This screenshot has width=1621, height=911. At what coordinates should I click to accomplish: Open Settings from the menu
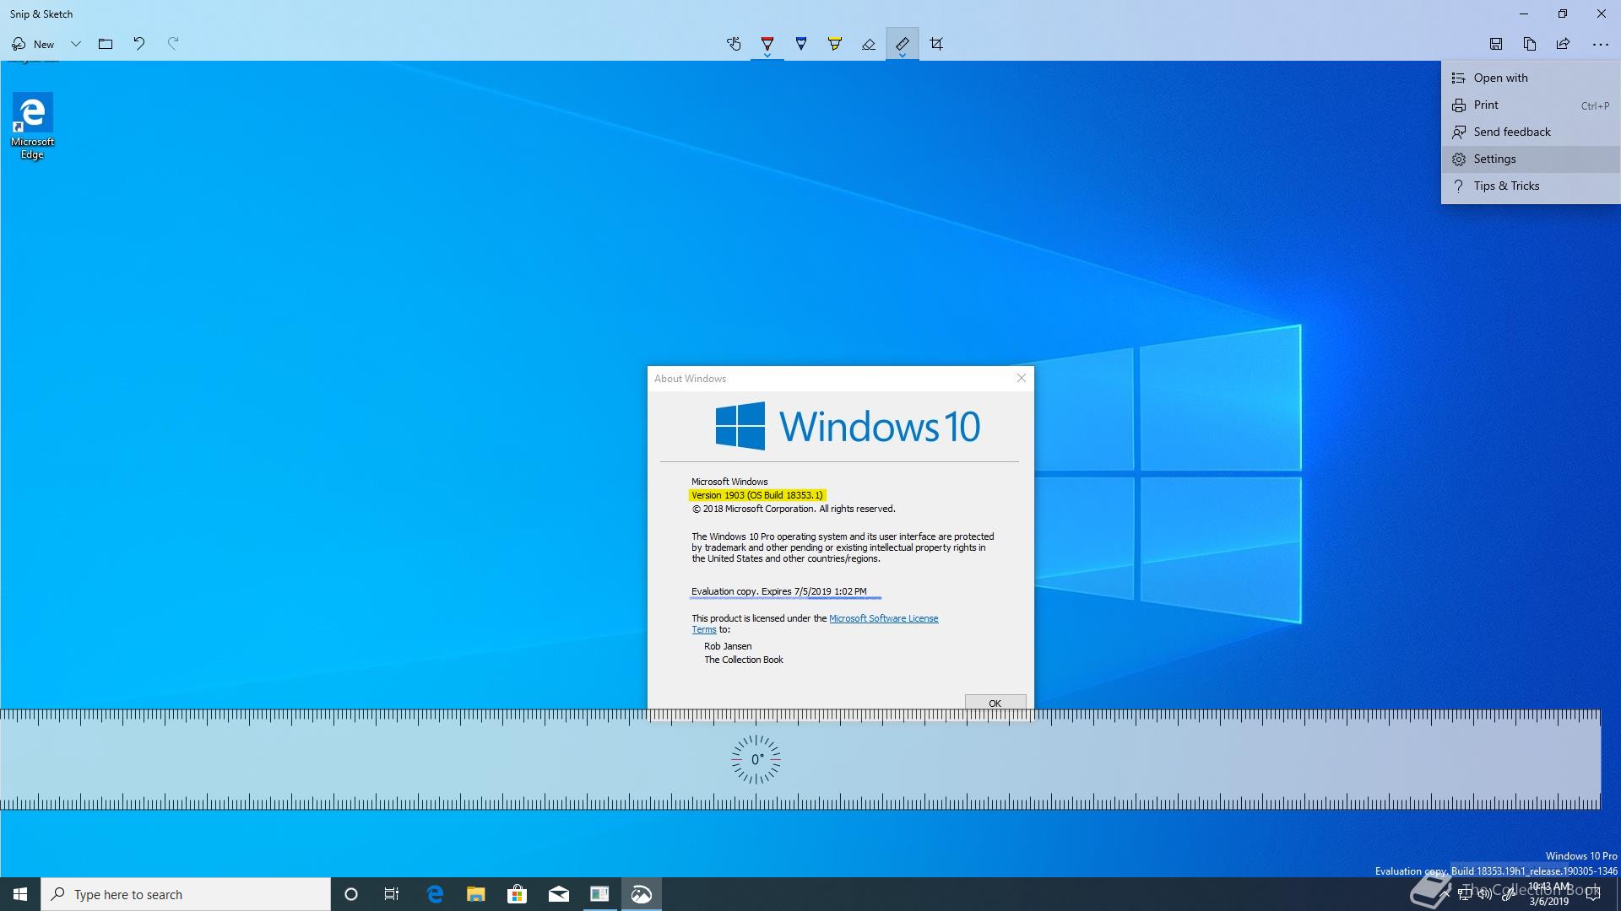[1531, 159]
